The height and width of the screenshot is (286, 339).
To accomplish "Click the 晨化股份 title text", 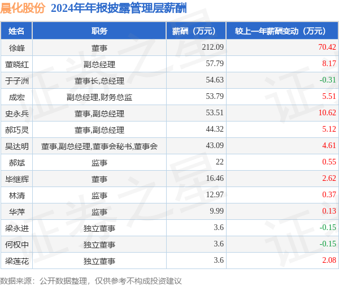I will (23, 8).
